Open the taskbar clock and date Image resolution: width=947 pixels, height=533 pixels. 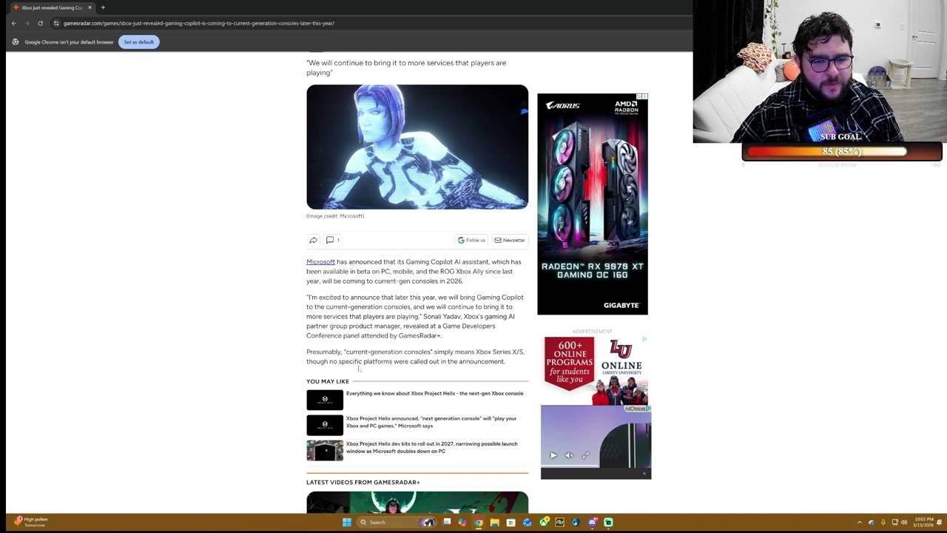tap(923, 523)
